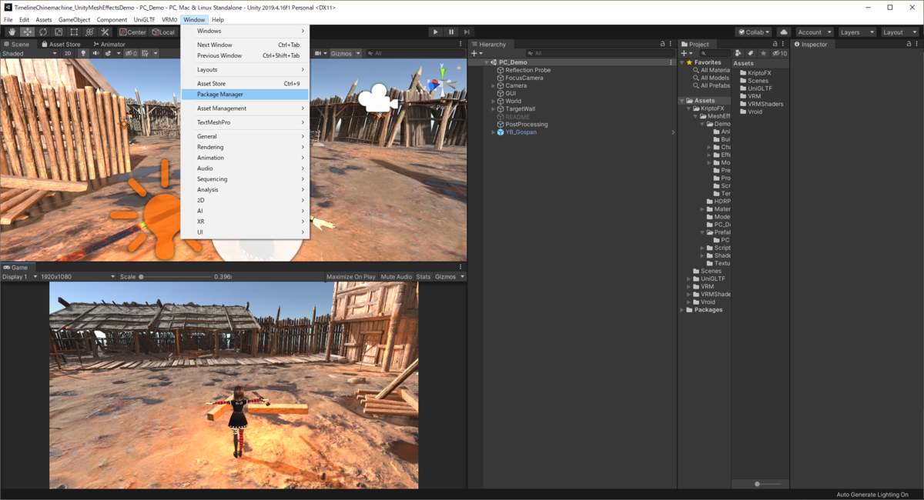The height and width of the screenshot is (500, 924).
Task: Open the Layouts submenu
Action: coord(245,70)
